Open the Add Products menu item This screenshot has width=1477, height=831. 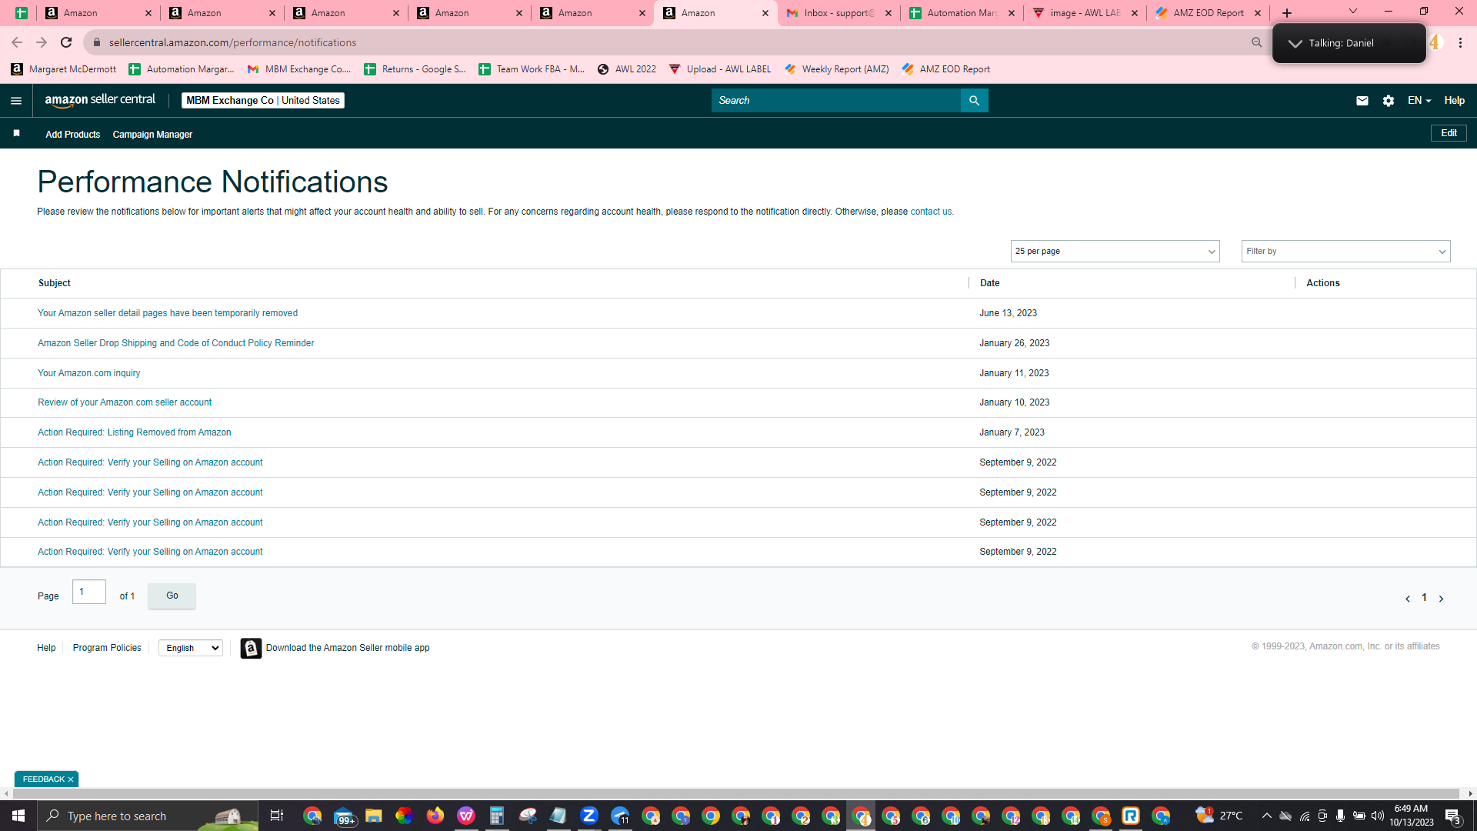click(72, 135)
